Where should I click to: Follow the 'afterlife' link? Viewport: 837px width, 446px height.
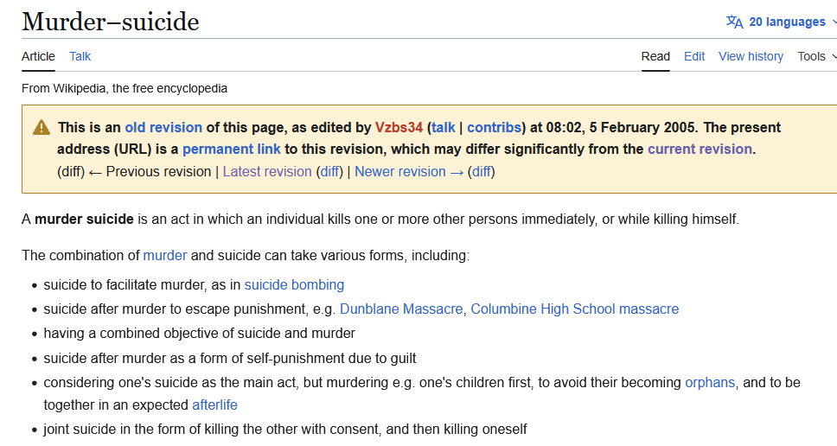point(214,405)
